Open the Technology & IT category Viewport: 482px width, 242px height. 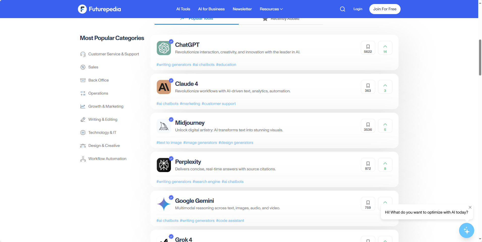click(x=102, y=133)
